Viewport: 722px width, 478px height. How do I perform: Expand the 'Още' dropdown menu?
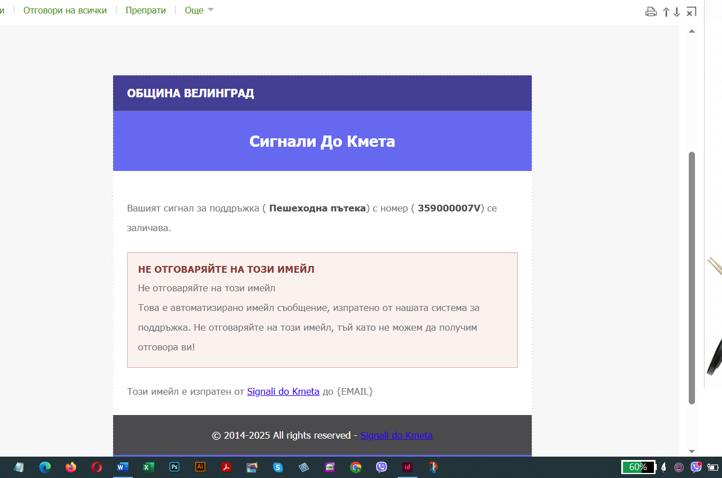pyautogui.click(x=199, y=10)
